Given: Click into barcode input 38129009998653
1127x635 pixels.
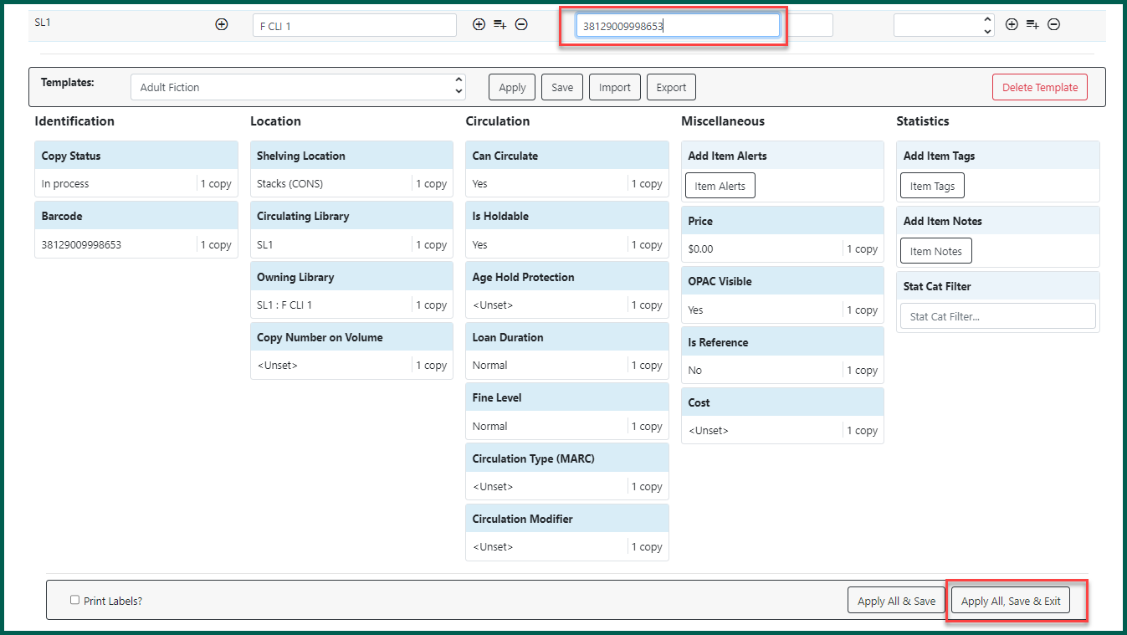Looking at the screenshot, I should coord(678,25).
